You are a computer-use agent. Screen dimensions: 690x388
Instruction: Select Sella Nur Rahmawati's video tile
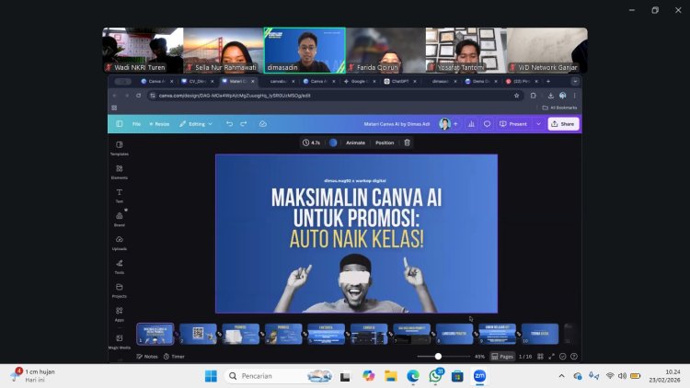click(224, 51)
